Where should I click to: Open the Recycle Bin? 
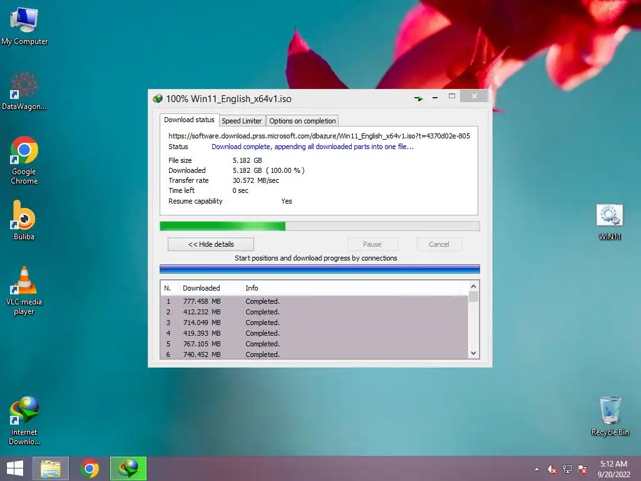610,416
